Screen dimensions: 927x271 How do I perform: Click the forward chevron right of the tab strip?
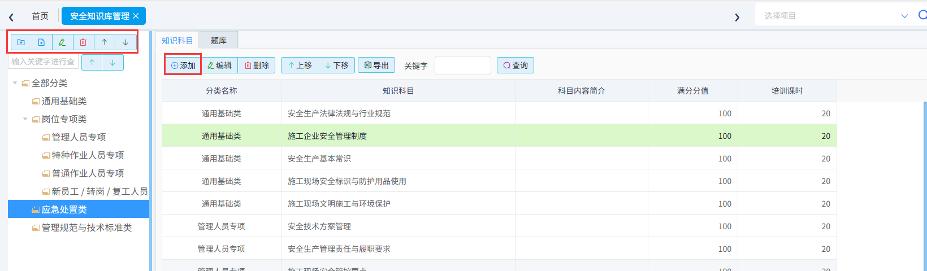(x=737, y=17)
